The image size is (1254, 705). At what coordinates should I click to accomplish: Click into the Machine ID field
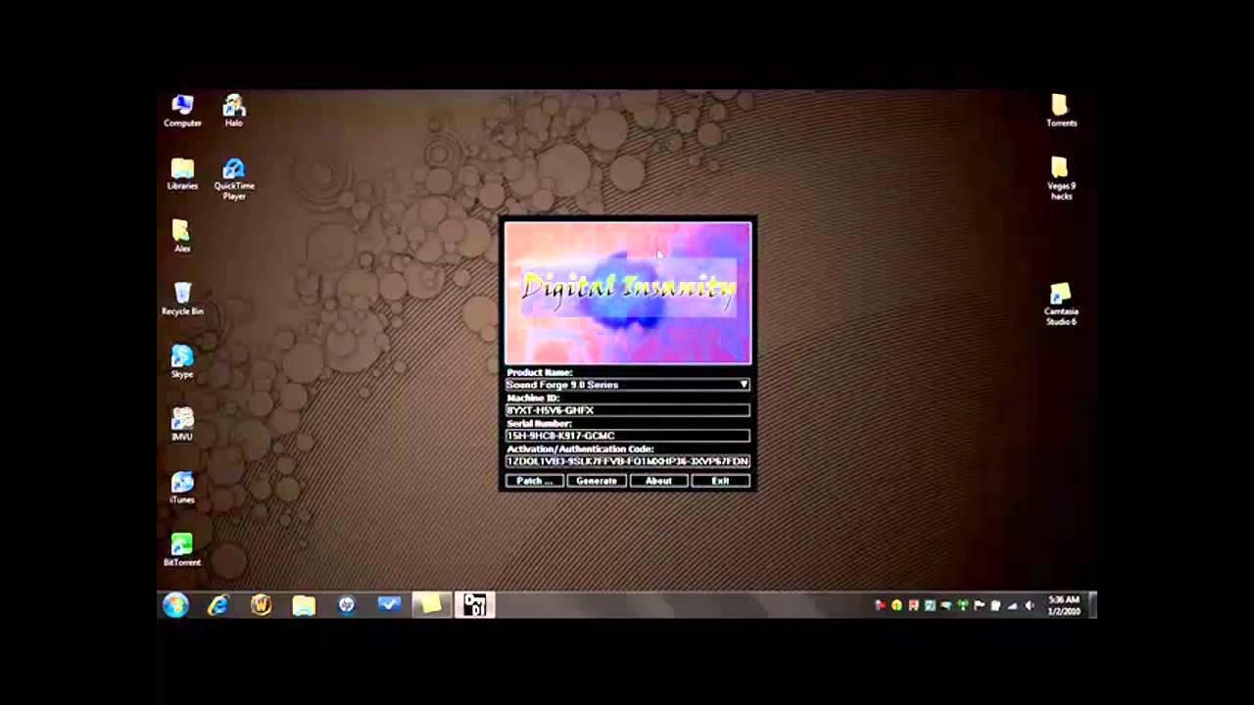pyautogui.click(x=628, y=410)
